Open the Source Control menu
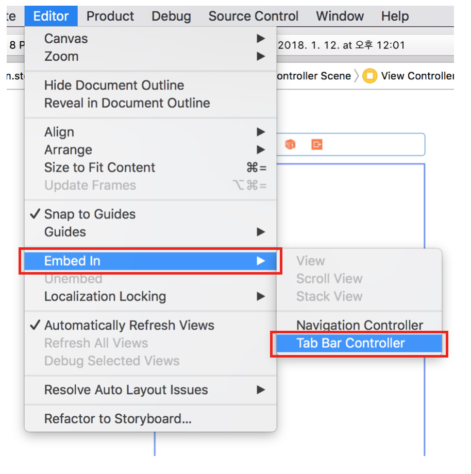 pyautogui.click(x=254, y=16)
